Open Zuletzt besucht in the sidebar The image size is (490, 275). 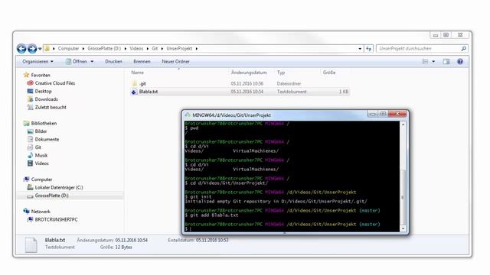click(x=51, y=107)
